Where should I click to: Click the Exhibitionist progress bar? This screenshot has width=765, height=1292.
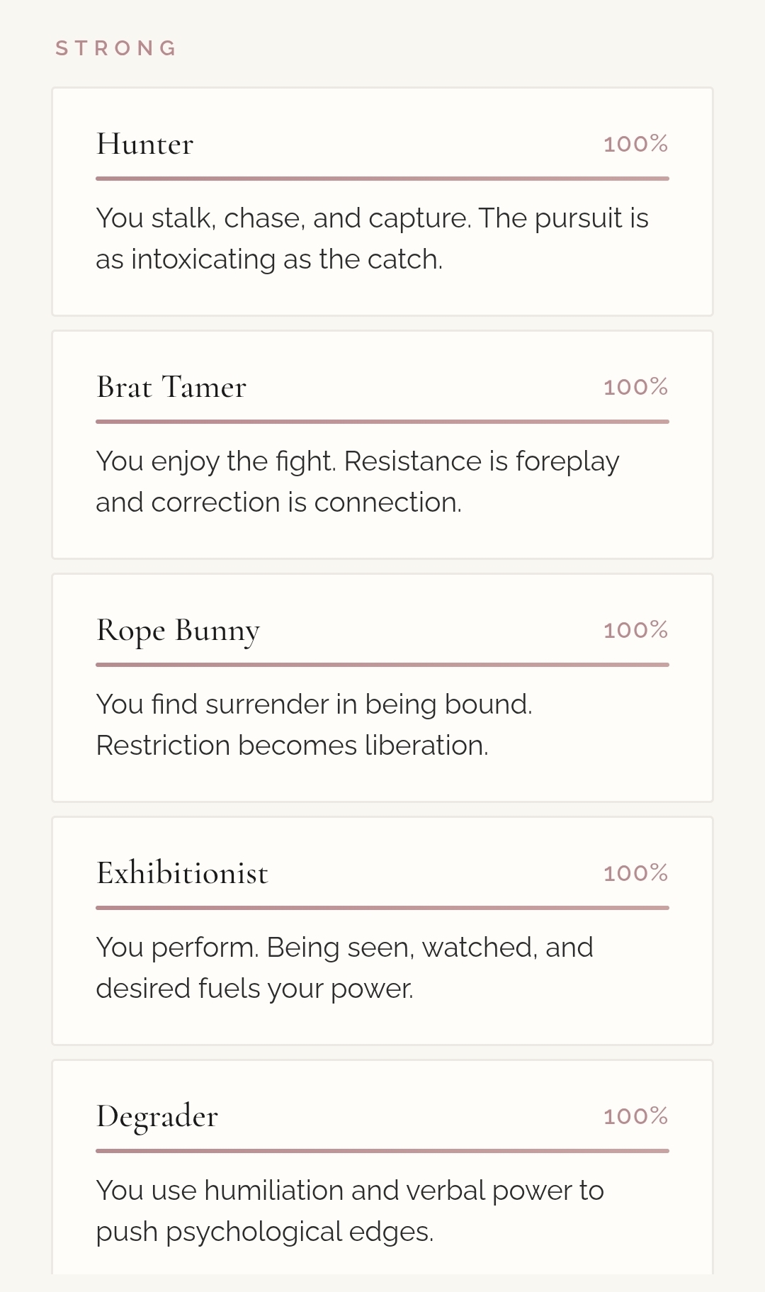coord(382,908)
